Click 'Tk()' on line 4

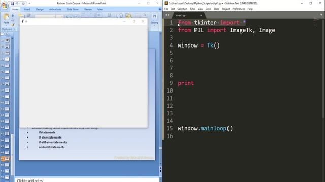point(213,45)
